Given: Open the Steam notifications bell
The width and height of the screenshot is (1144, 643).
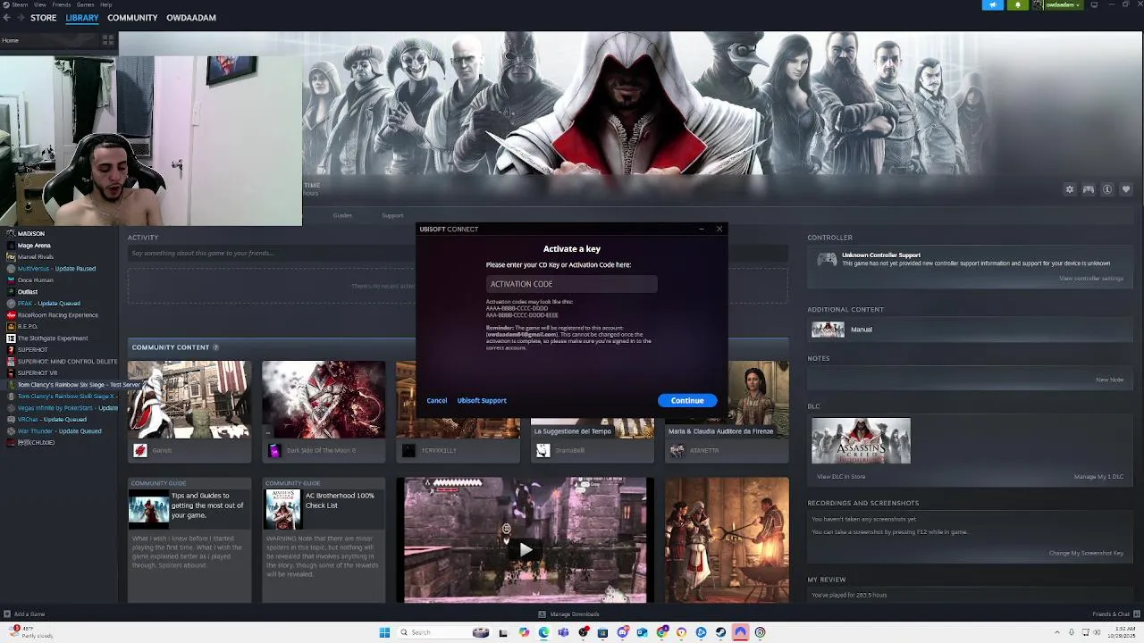Looking at the screenshot, I should tap(1017, 4).
